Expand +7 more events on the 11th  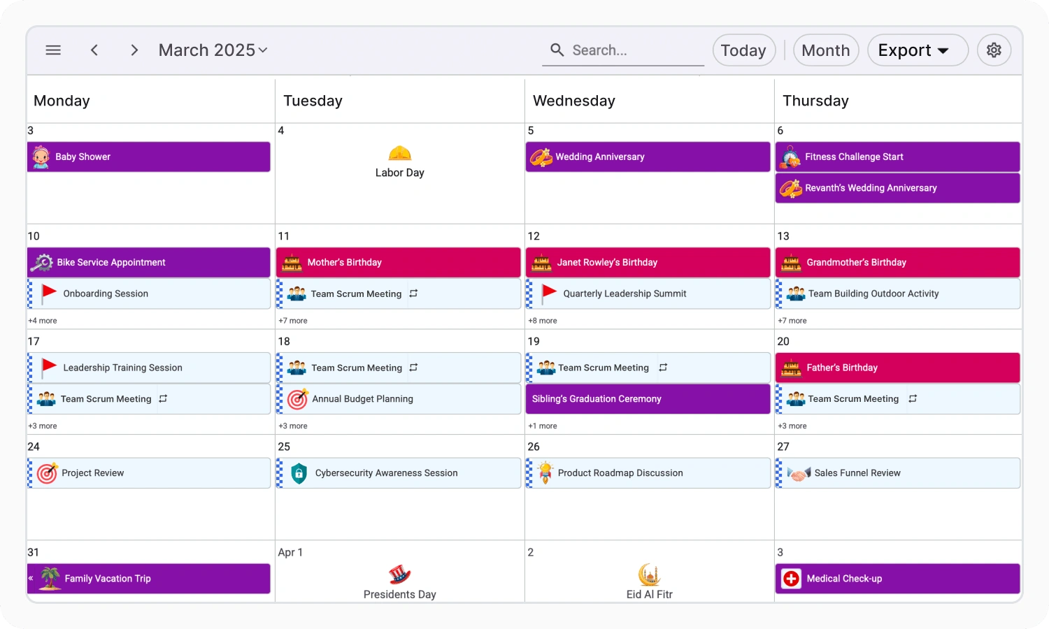point(293,321)
